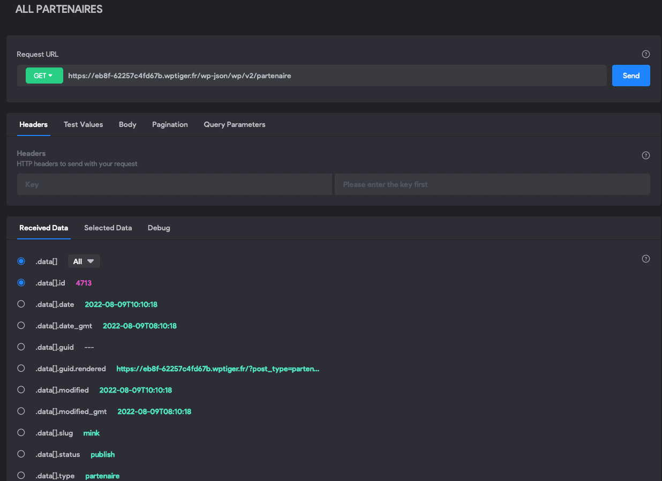Image resolution: width=662 pixels, height=481 pixels.
Task: Open the Debug tab
Action: point(159,228)
